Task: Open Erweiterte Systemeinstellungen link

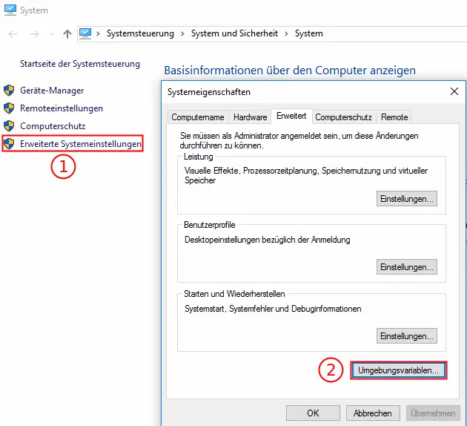Action: [x=80, y=144]
